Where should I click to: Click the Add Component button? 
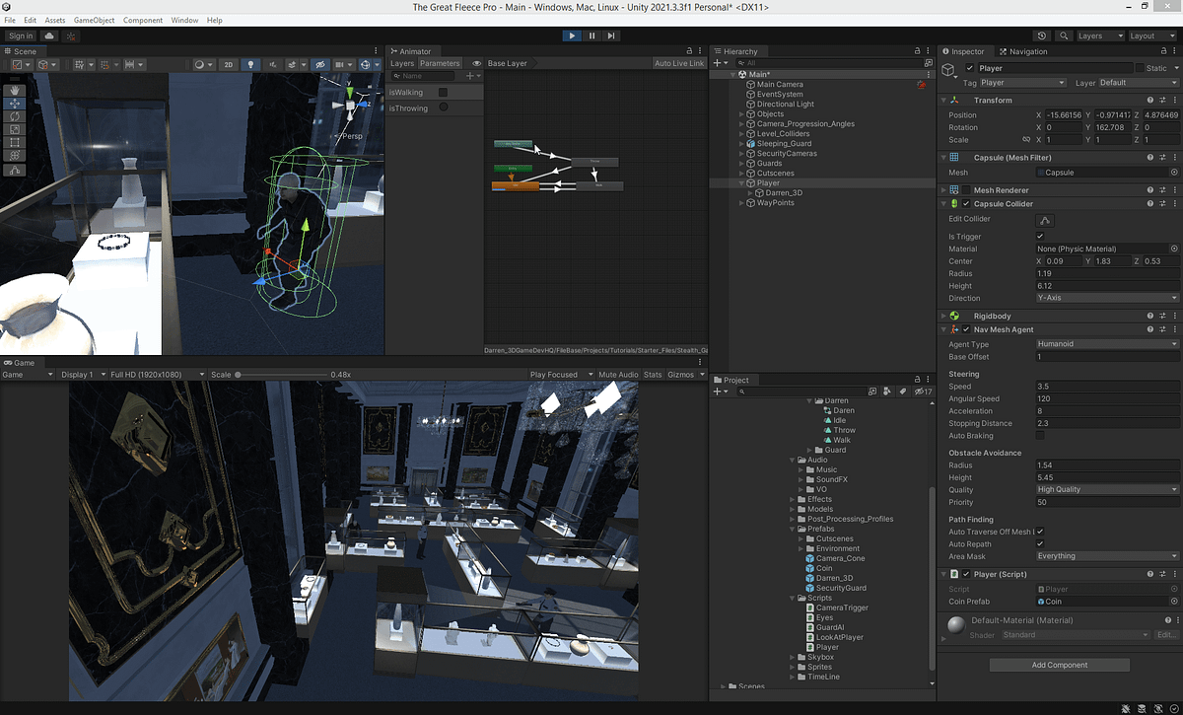pos(1059,664)
